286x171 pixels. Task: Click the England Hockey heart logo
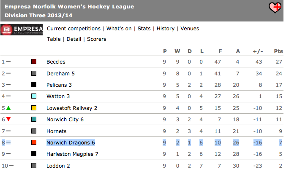(275, 8)
